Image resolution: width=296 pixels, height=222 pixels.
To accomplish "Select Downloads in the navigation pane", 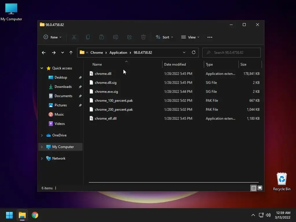I will point(63,87).
